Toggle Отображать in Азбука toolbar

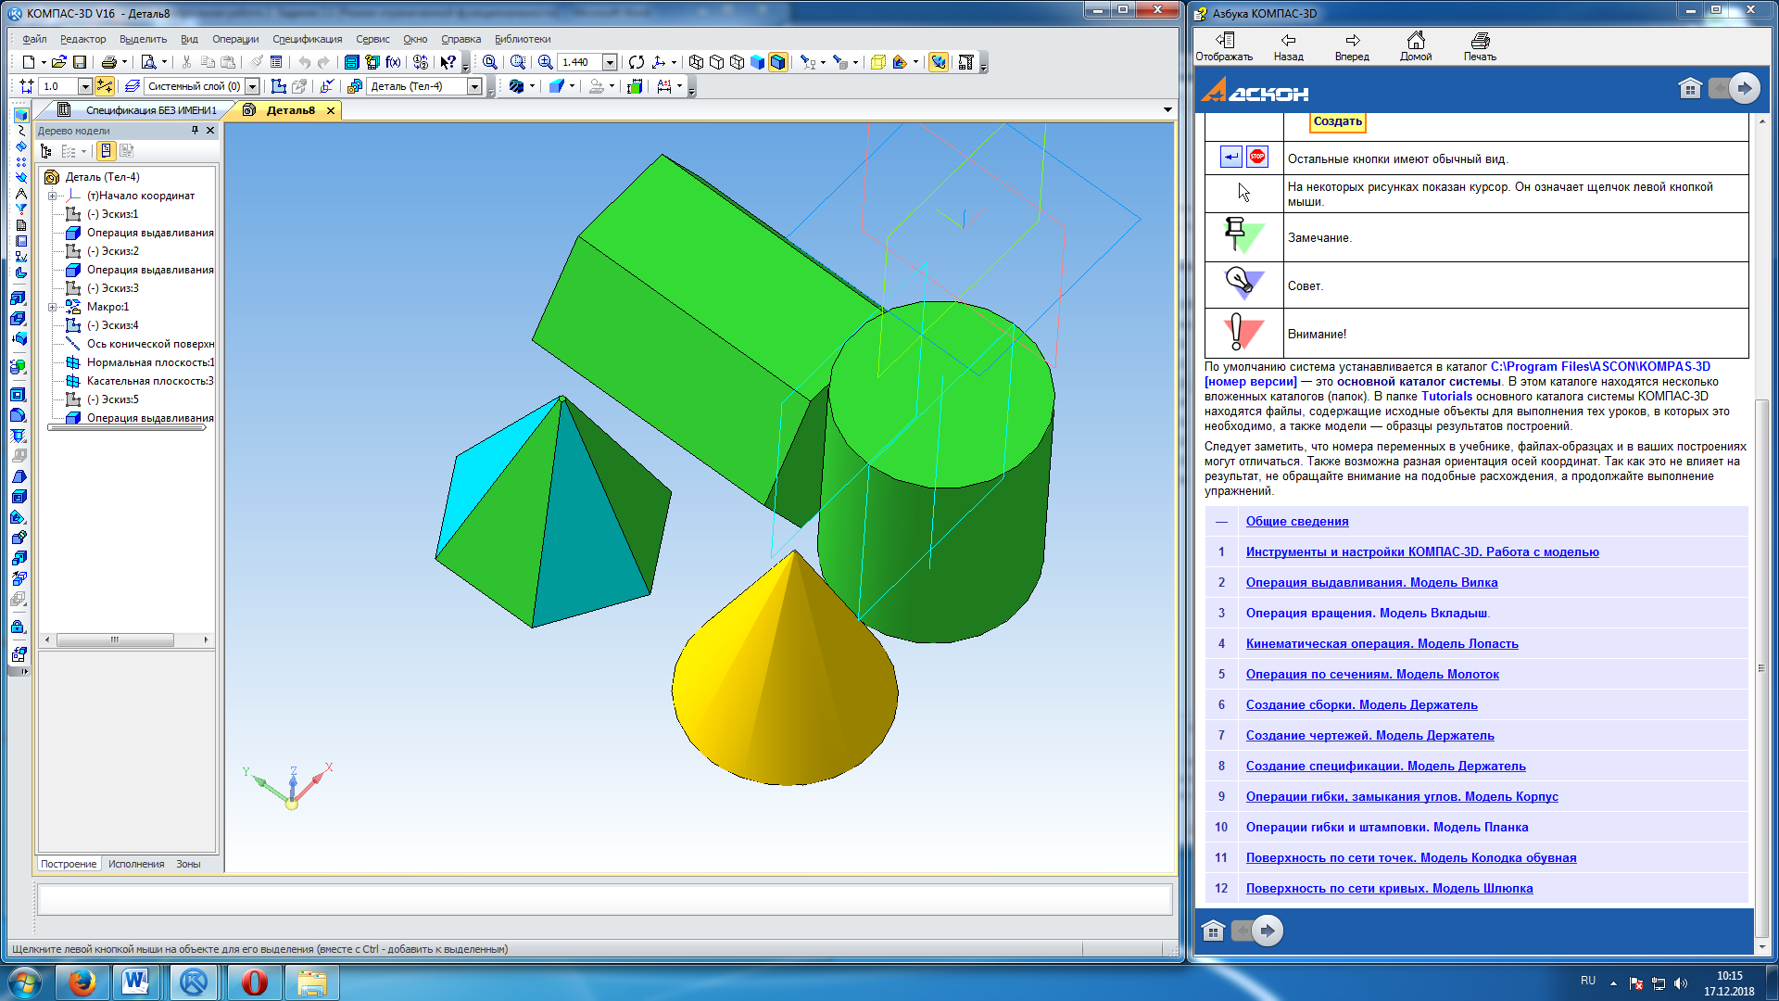point(1224,46)
